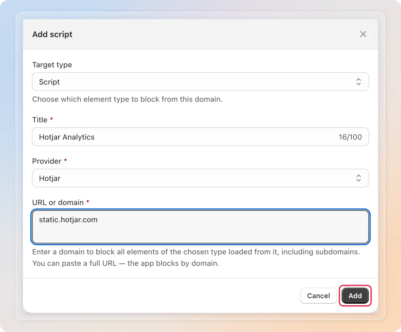
Task: Click the Target type label
Action: [x=52, y=65]
